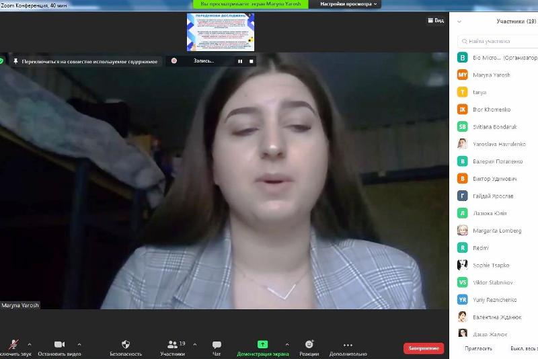538x359 pixels.
Task: Select Виктор Удимович orange avatar
Action: pos(463,178)
